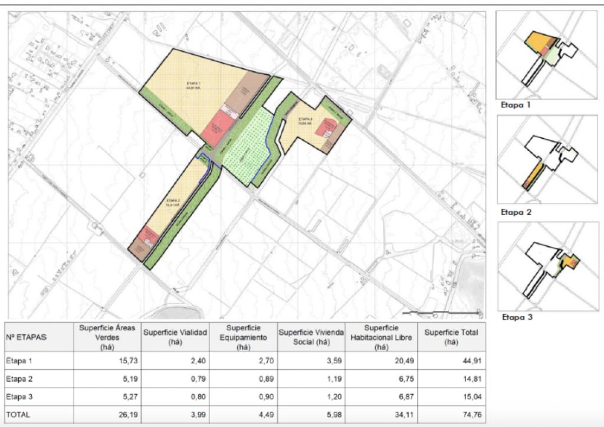The width and height of the screenshot is (604, 427).
Task: Select the Superficie Habitacional Libre header
Action: point(382,337)
